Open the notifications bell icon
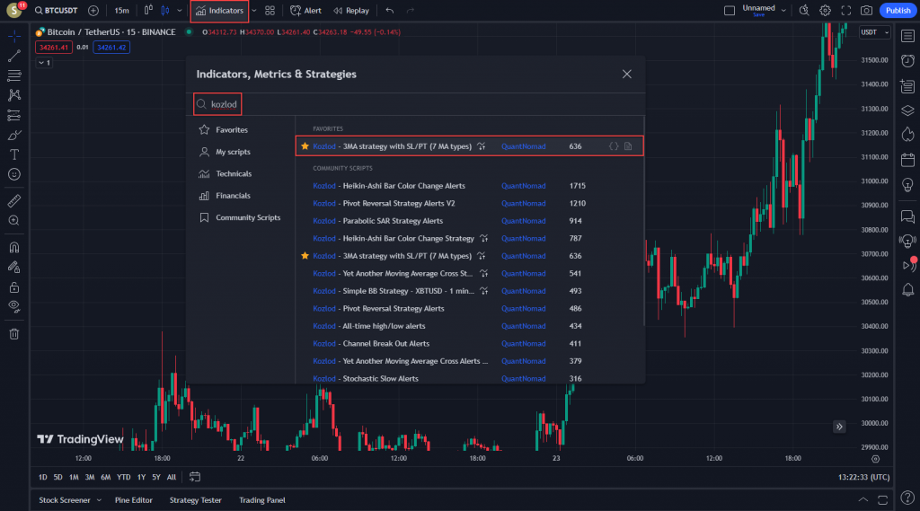920x511 pixels. click(907, 290)
